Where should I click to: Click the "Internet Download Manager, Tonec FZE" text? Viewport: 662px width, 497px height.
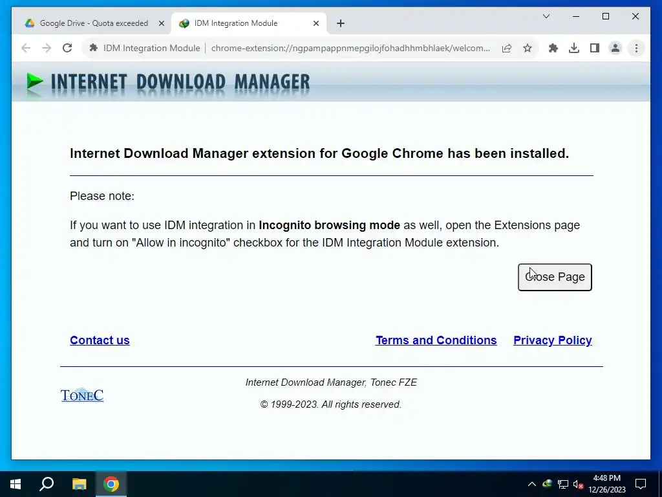tap(331, 382)
